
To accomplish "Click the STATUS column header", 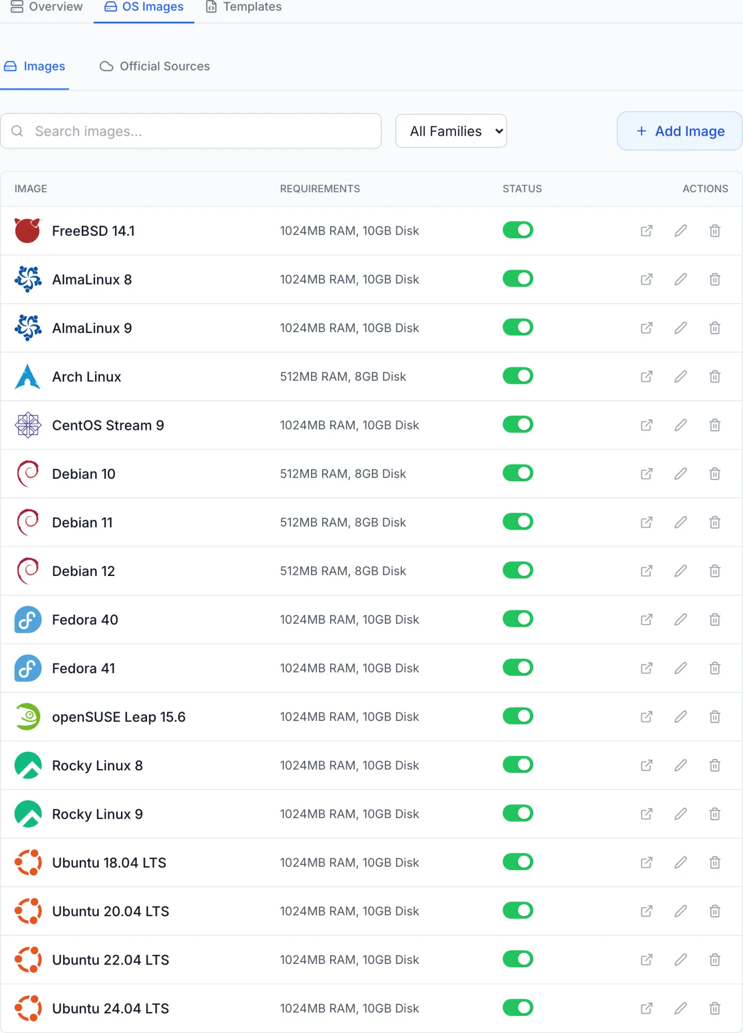I will click(522, 189).
